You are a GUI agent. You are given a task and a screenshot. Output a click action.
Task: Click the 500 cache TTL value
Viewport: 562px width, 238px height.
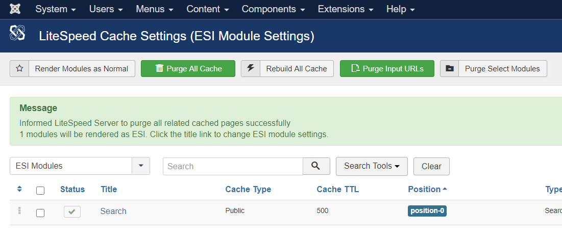322,211
